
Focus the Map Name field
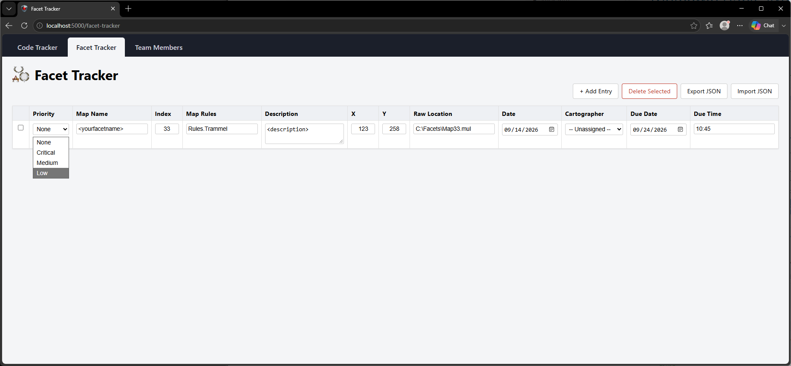point(112,129)
